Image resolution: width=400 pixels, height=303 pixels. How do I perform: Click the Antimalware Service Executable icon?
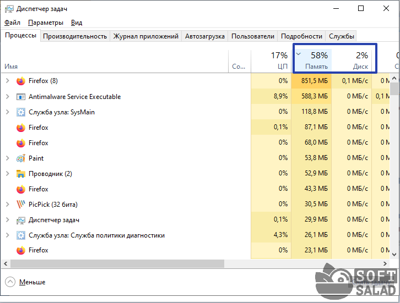tap(21, 97)
